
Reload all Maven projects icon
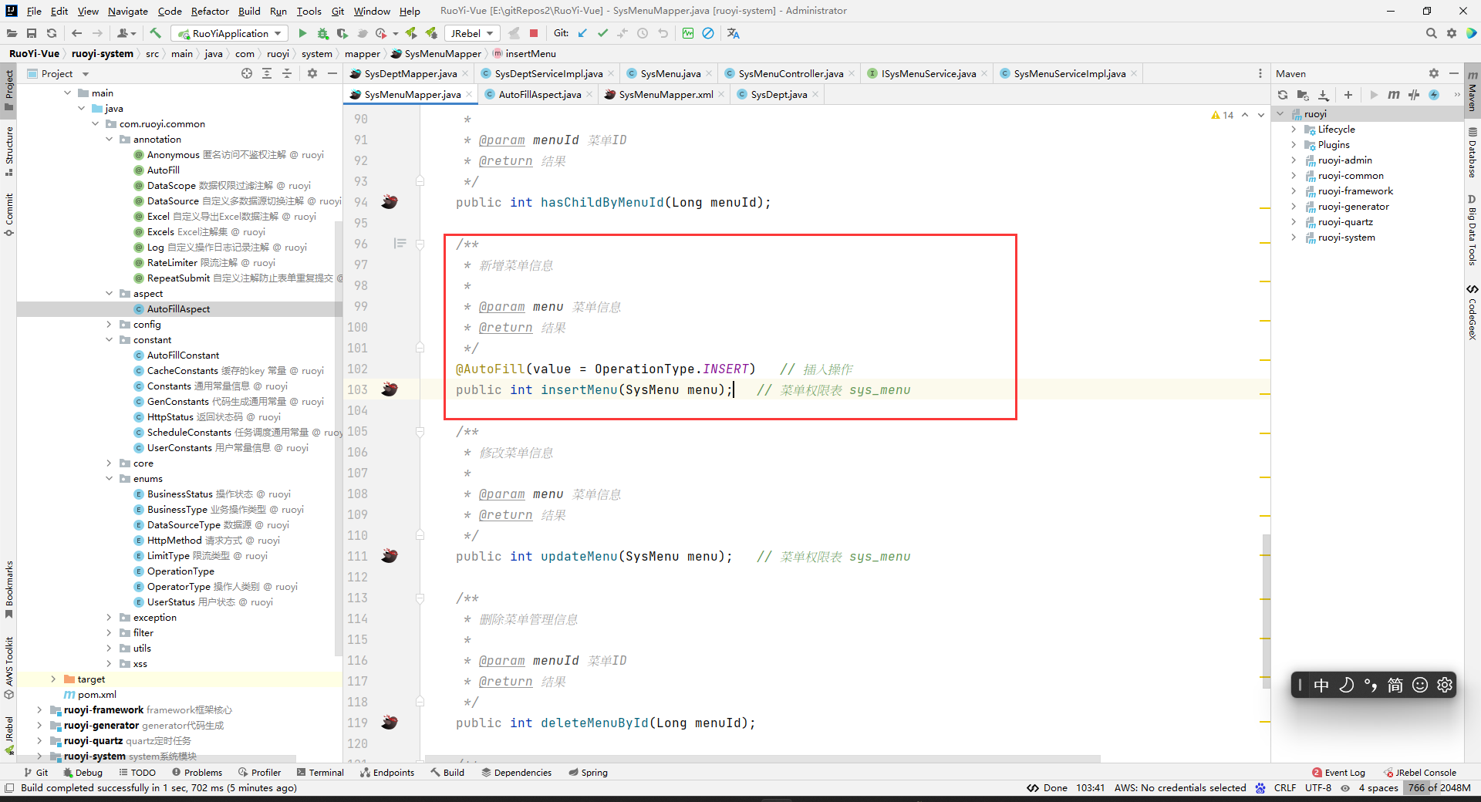(x=1283, y=95)
